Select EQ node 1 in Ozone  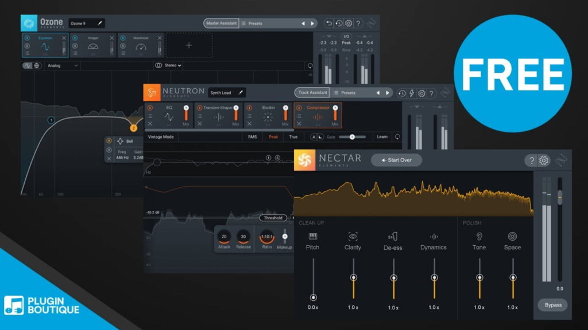[51, 120]
